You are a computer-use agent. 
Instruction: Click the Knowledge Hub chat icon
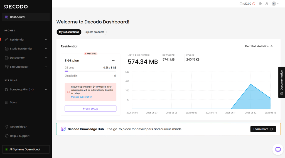pyautogui.click(x=63, y=129)
